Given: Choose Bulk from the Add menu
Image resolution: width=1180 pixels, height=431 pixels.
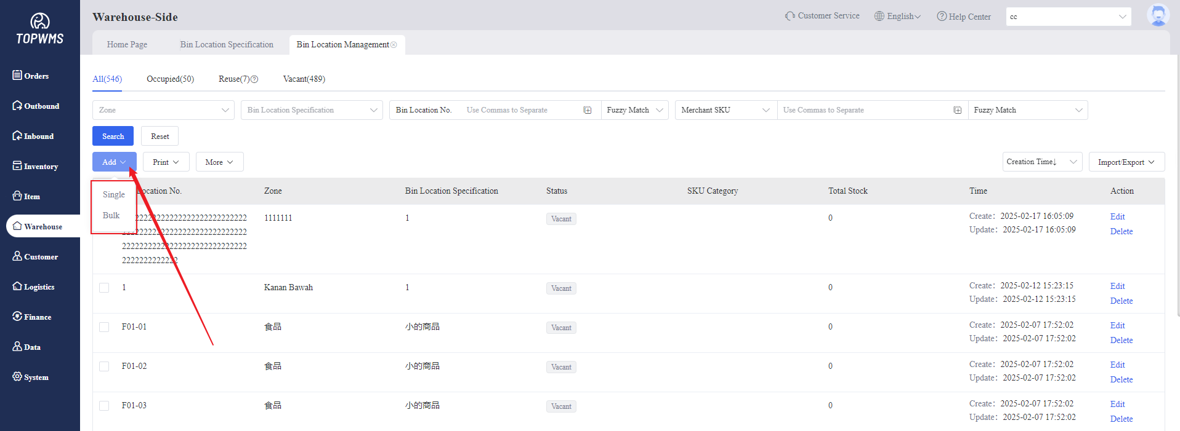Looking at the screenshot, I should coord(111,215).
